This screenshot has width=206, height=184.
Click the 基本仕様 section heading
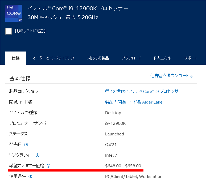pyautogui.click(x=20, y=78)
